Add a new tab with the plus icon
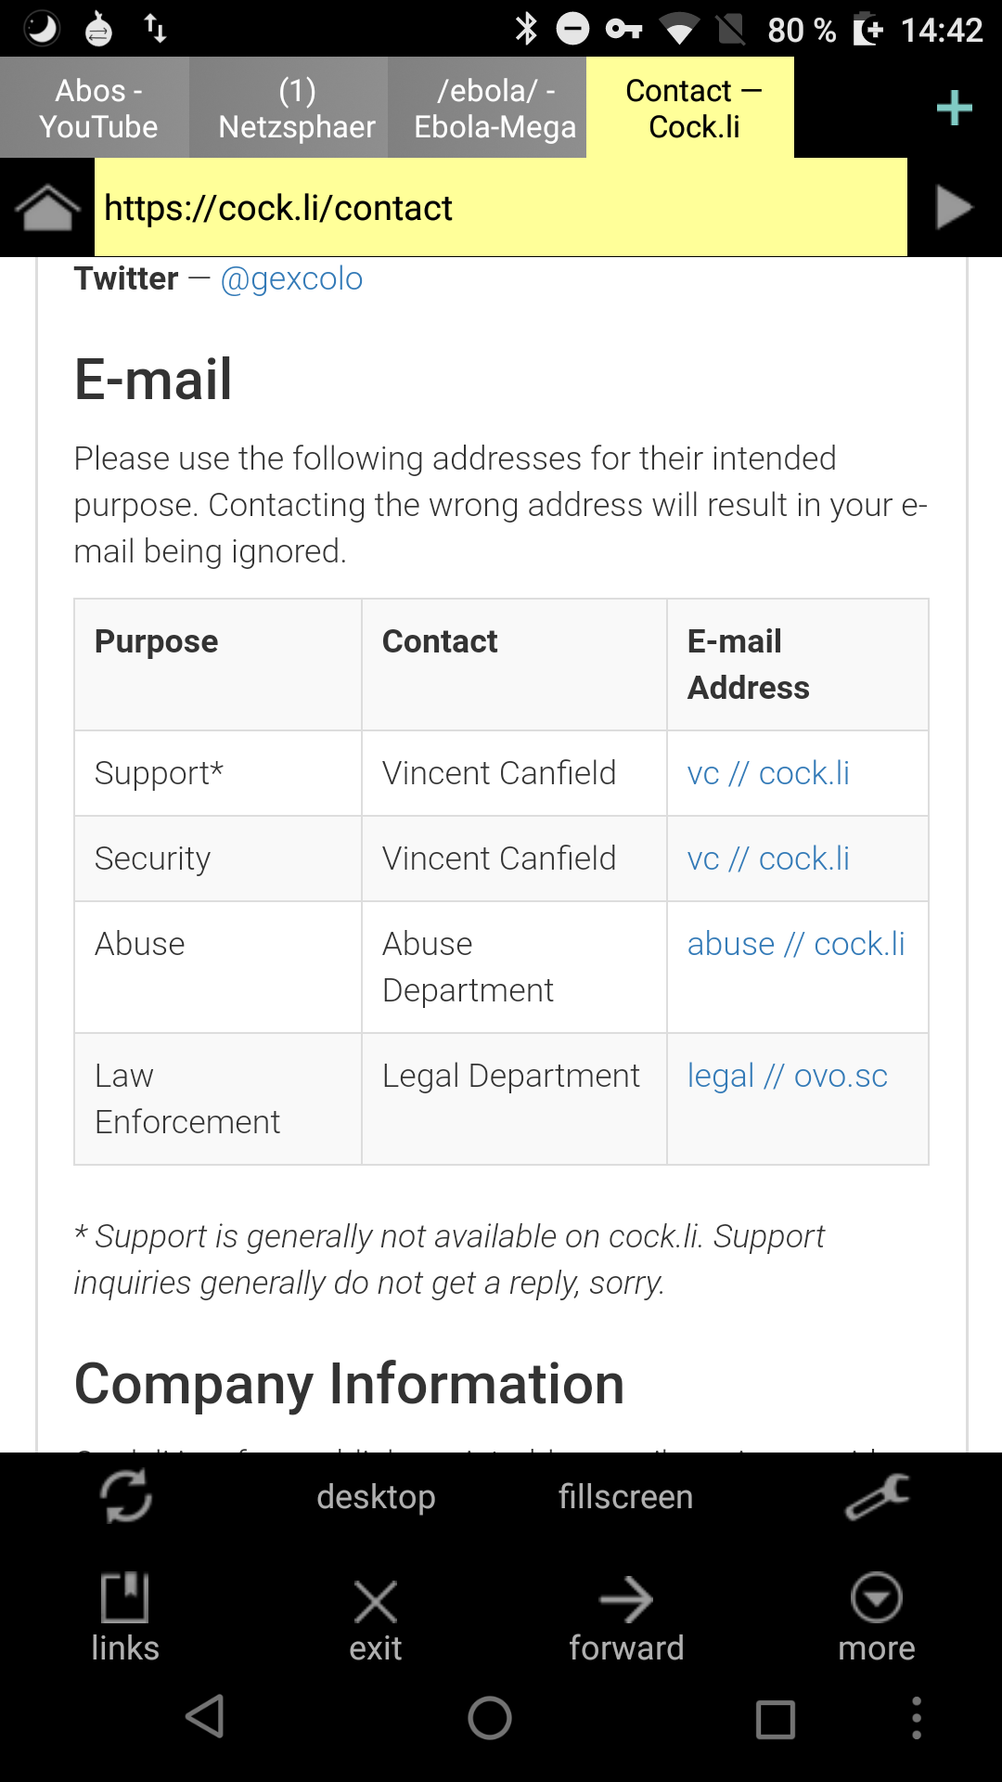This screenshot has height=1782, width=1002. 954,109
